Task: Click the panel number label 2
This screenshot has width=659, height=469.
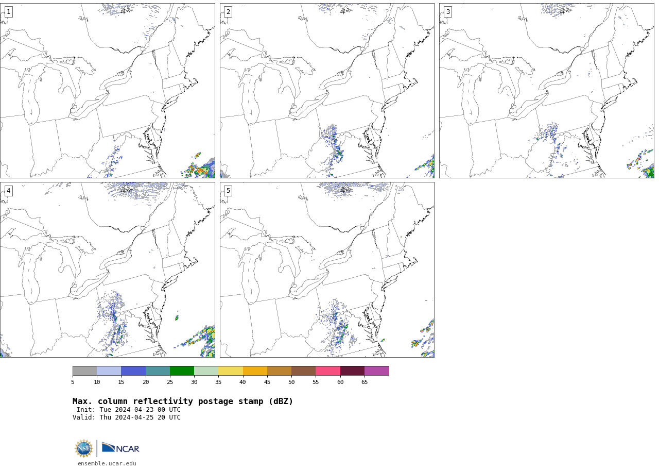Action: tap(228, 12)
